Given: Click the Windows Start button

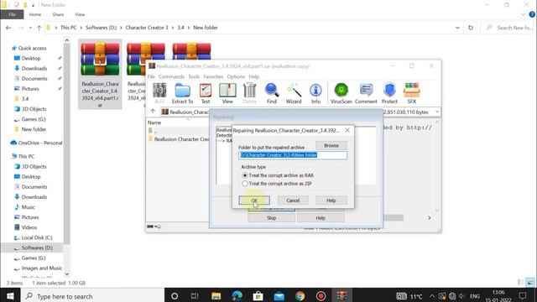Looking at the screenshot, I should [10, 296].
